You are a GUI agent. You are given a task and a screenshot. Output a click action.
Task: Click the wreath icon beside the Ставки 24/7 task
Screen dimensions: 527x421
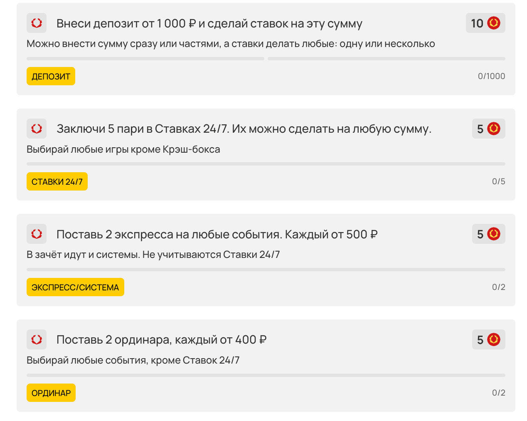pyautogui.click(x=37, y=129)
